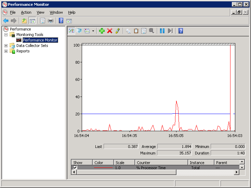Open the File menu
The width and height of the screenshot is (251, 188).
(13, 12)
